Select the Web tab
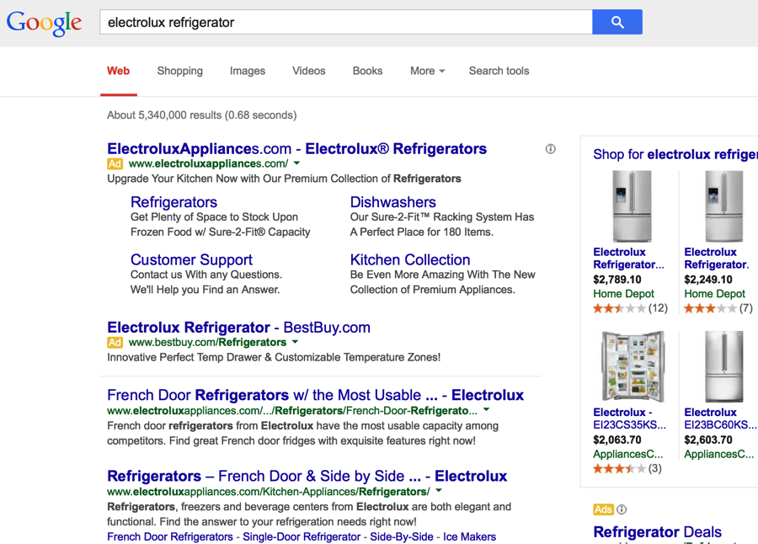The height and width of the screenshot is (544, 758). (x=119, y=71)
